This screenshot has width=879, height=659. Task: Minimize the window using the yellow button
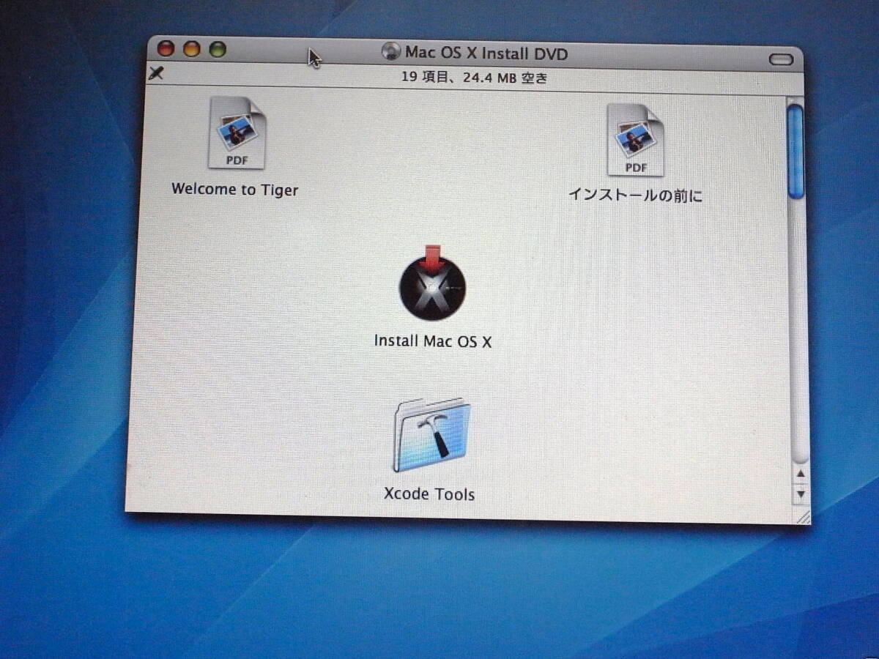click(192, 49)
